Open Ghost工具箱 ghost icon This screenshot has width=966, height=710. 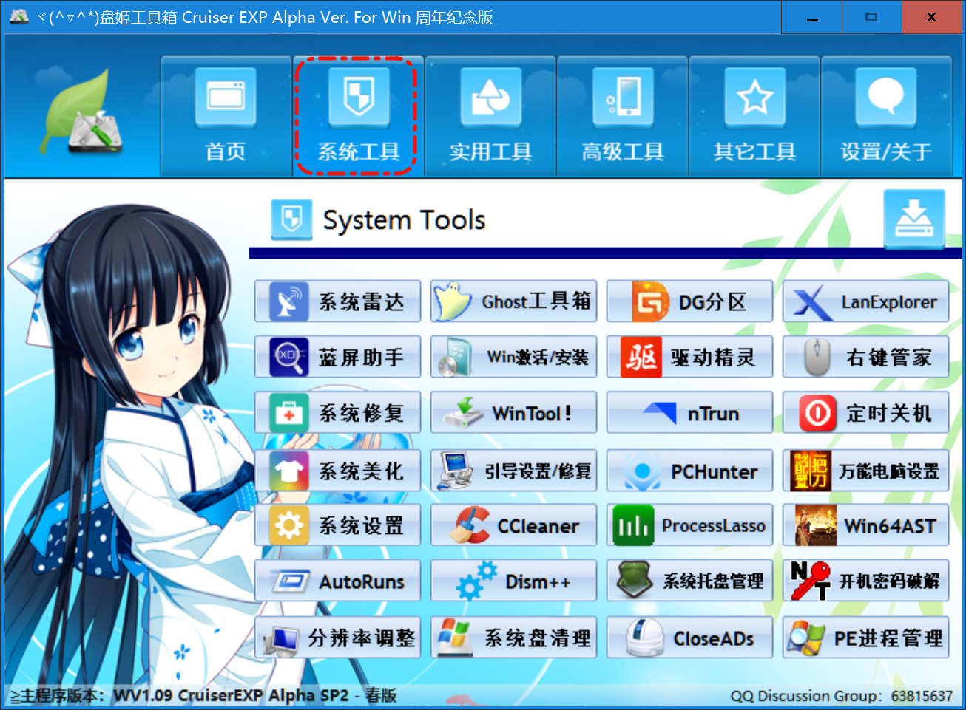click(451, 301)
